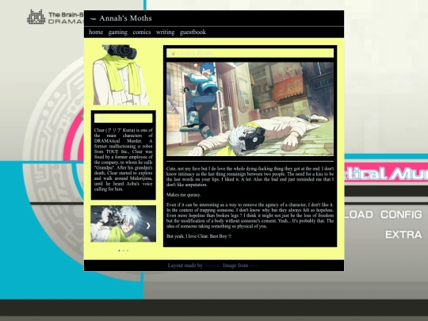Click the moth icon beside Annah's Moths
428x321 pixels.
(93, 19)
